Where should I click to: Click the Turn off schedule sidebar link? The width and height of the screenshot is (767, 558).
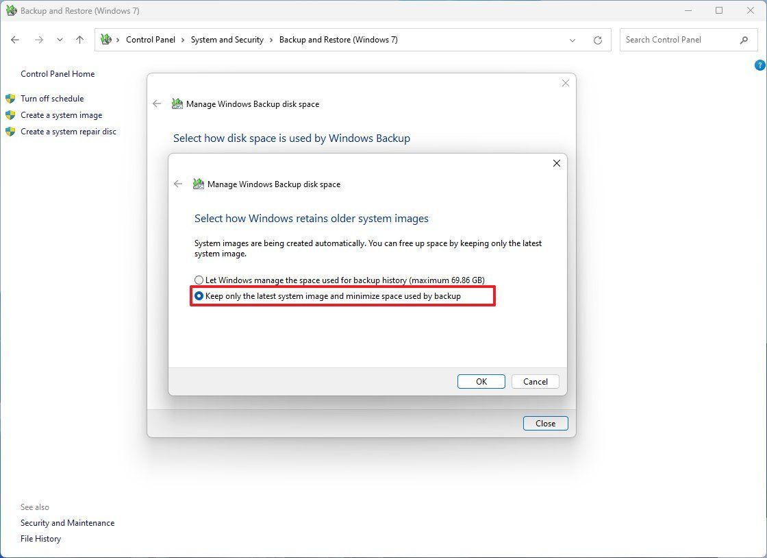(x=52, y=98)
